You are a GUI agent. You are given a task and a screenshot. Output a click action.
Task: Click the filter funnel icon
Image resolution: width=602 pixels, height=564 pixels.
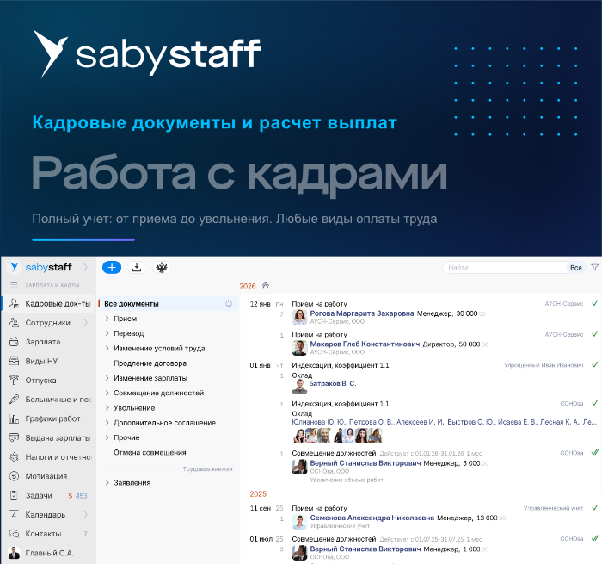tap(595, 267)
